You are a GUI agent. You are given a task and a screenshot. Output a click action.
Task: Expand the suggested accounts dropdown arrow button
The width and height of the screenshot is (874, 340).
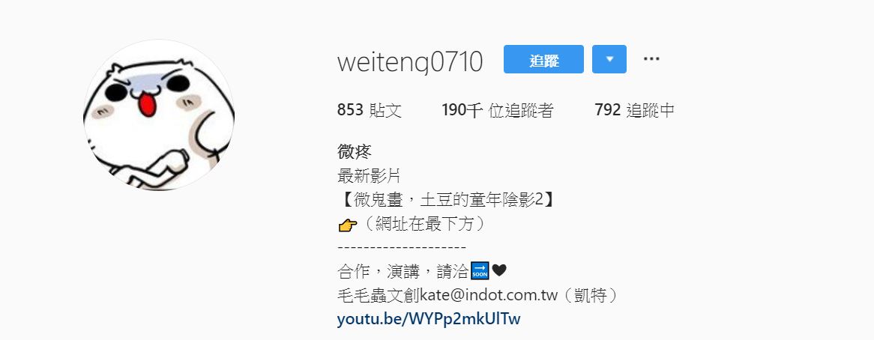point(609,59)
